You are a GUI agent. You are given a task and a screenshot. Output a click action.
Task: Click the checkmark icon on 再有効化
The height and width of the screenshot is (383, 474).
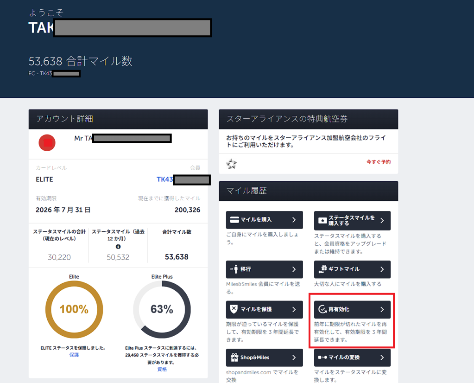322,309
